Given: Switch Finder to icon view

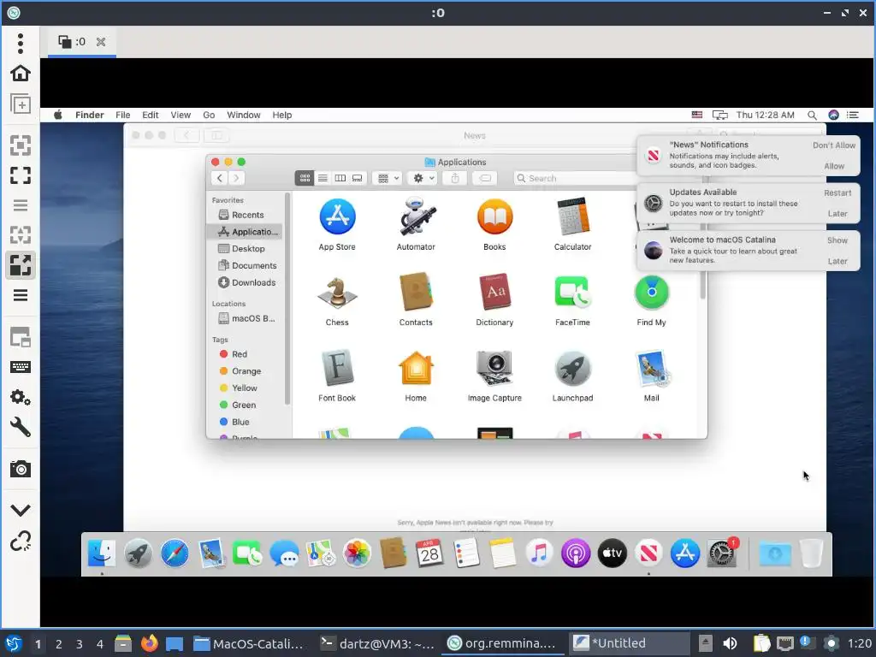Looking at the screenshot, I should click(x=305, y=178).
